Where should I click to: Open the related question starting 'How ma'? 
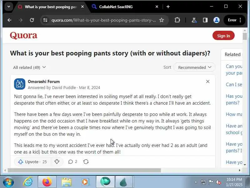coord(234,114)
